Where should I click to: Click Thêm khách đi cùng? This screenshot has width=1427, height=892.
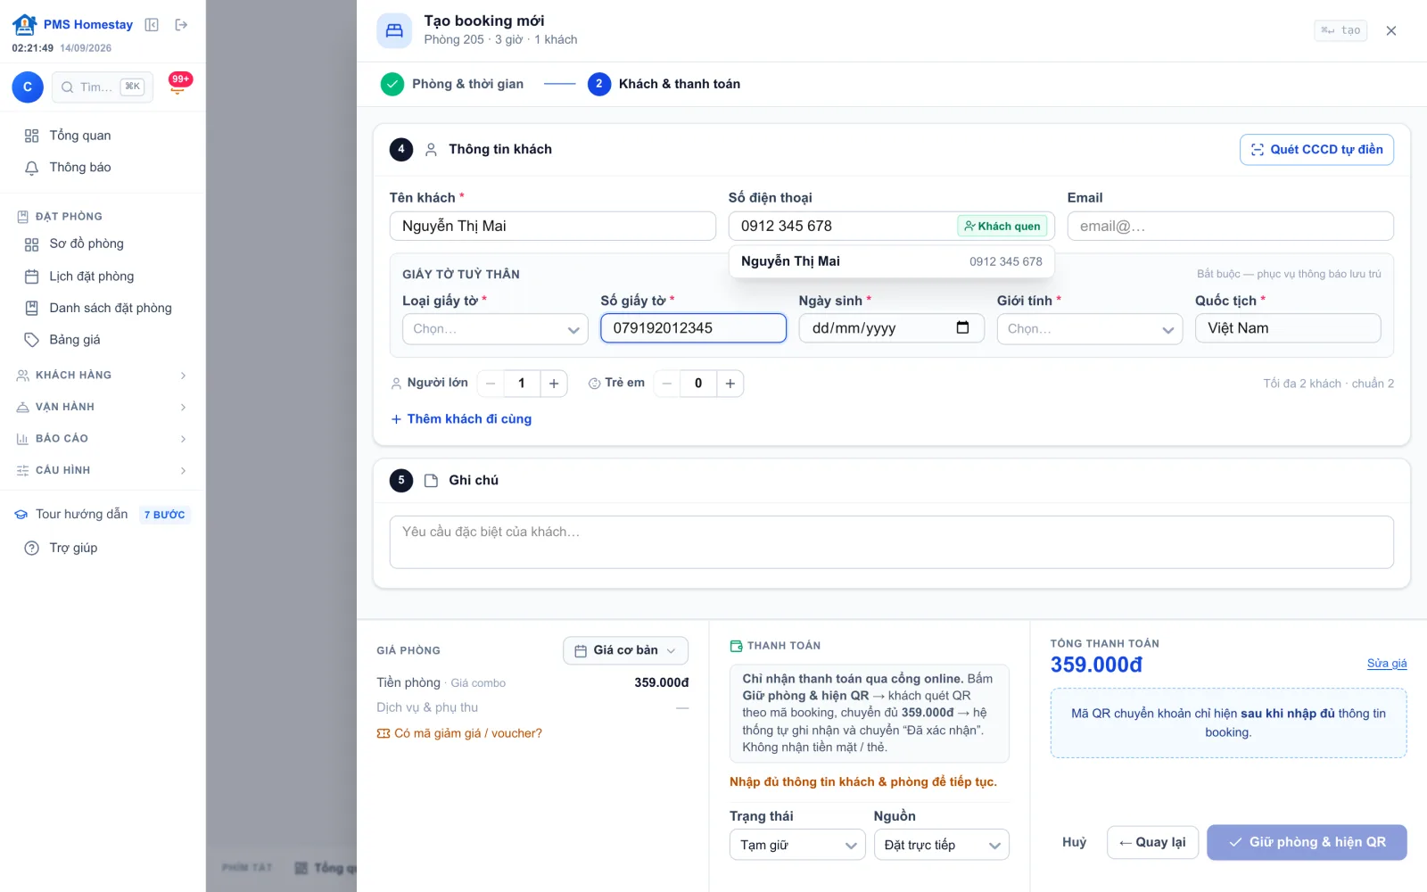tap(461, 419)
